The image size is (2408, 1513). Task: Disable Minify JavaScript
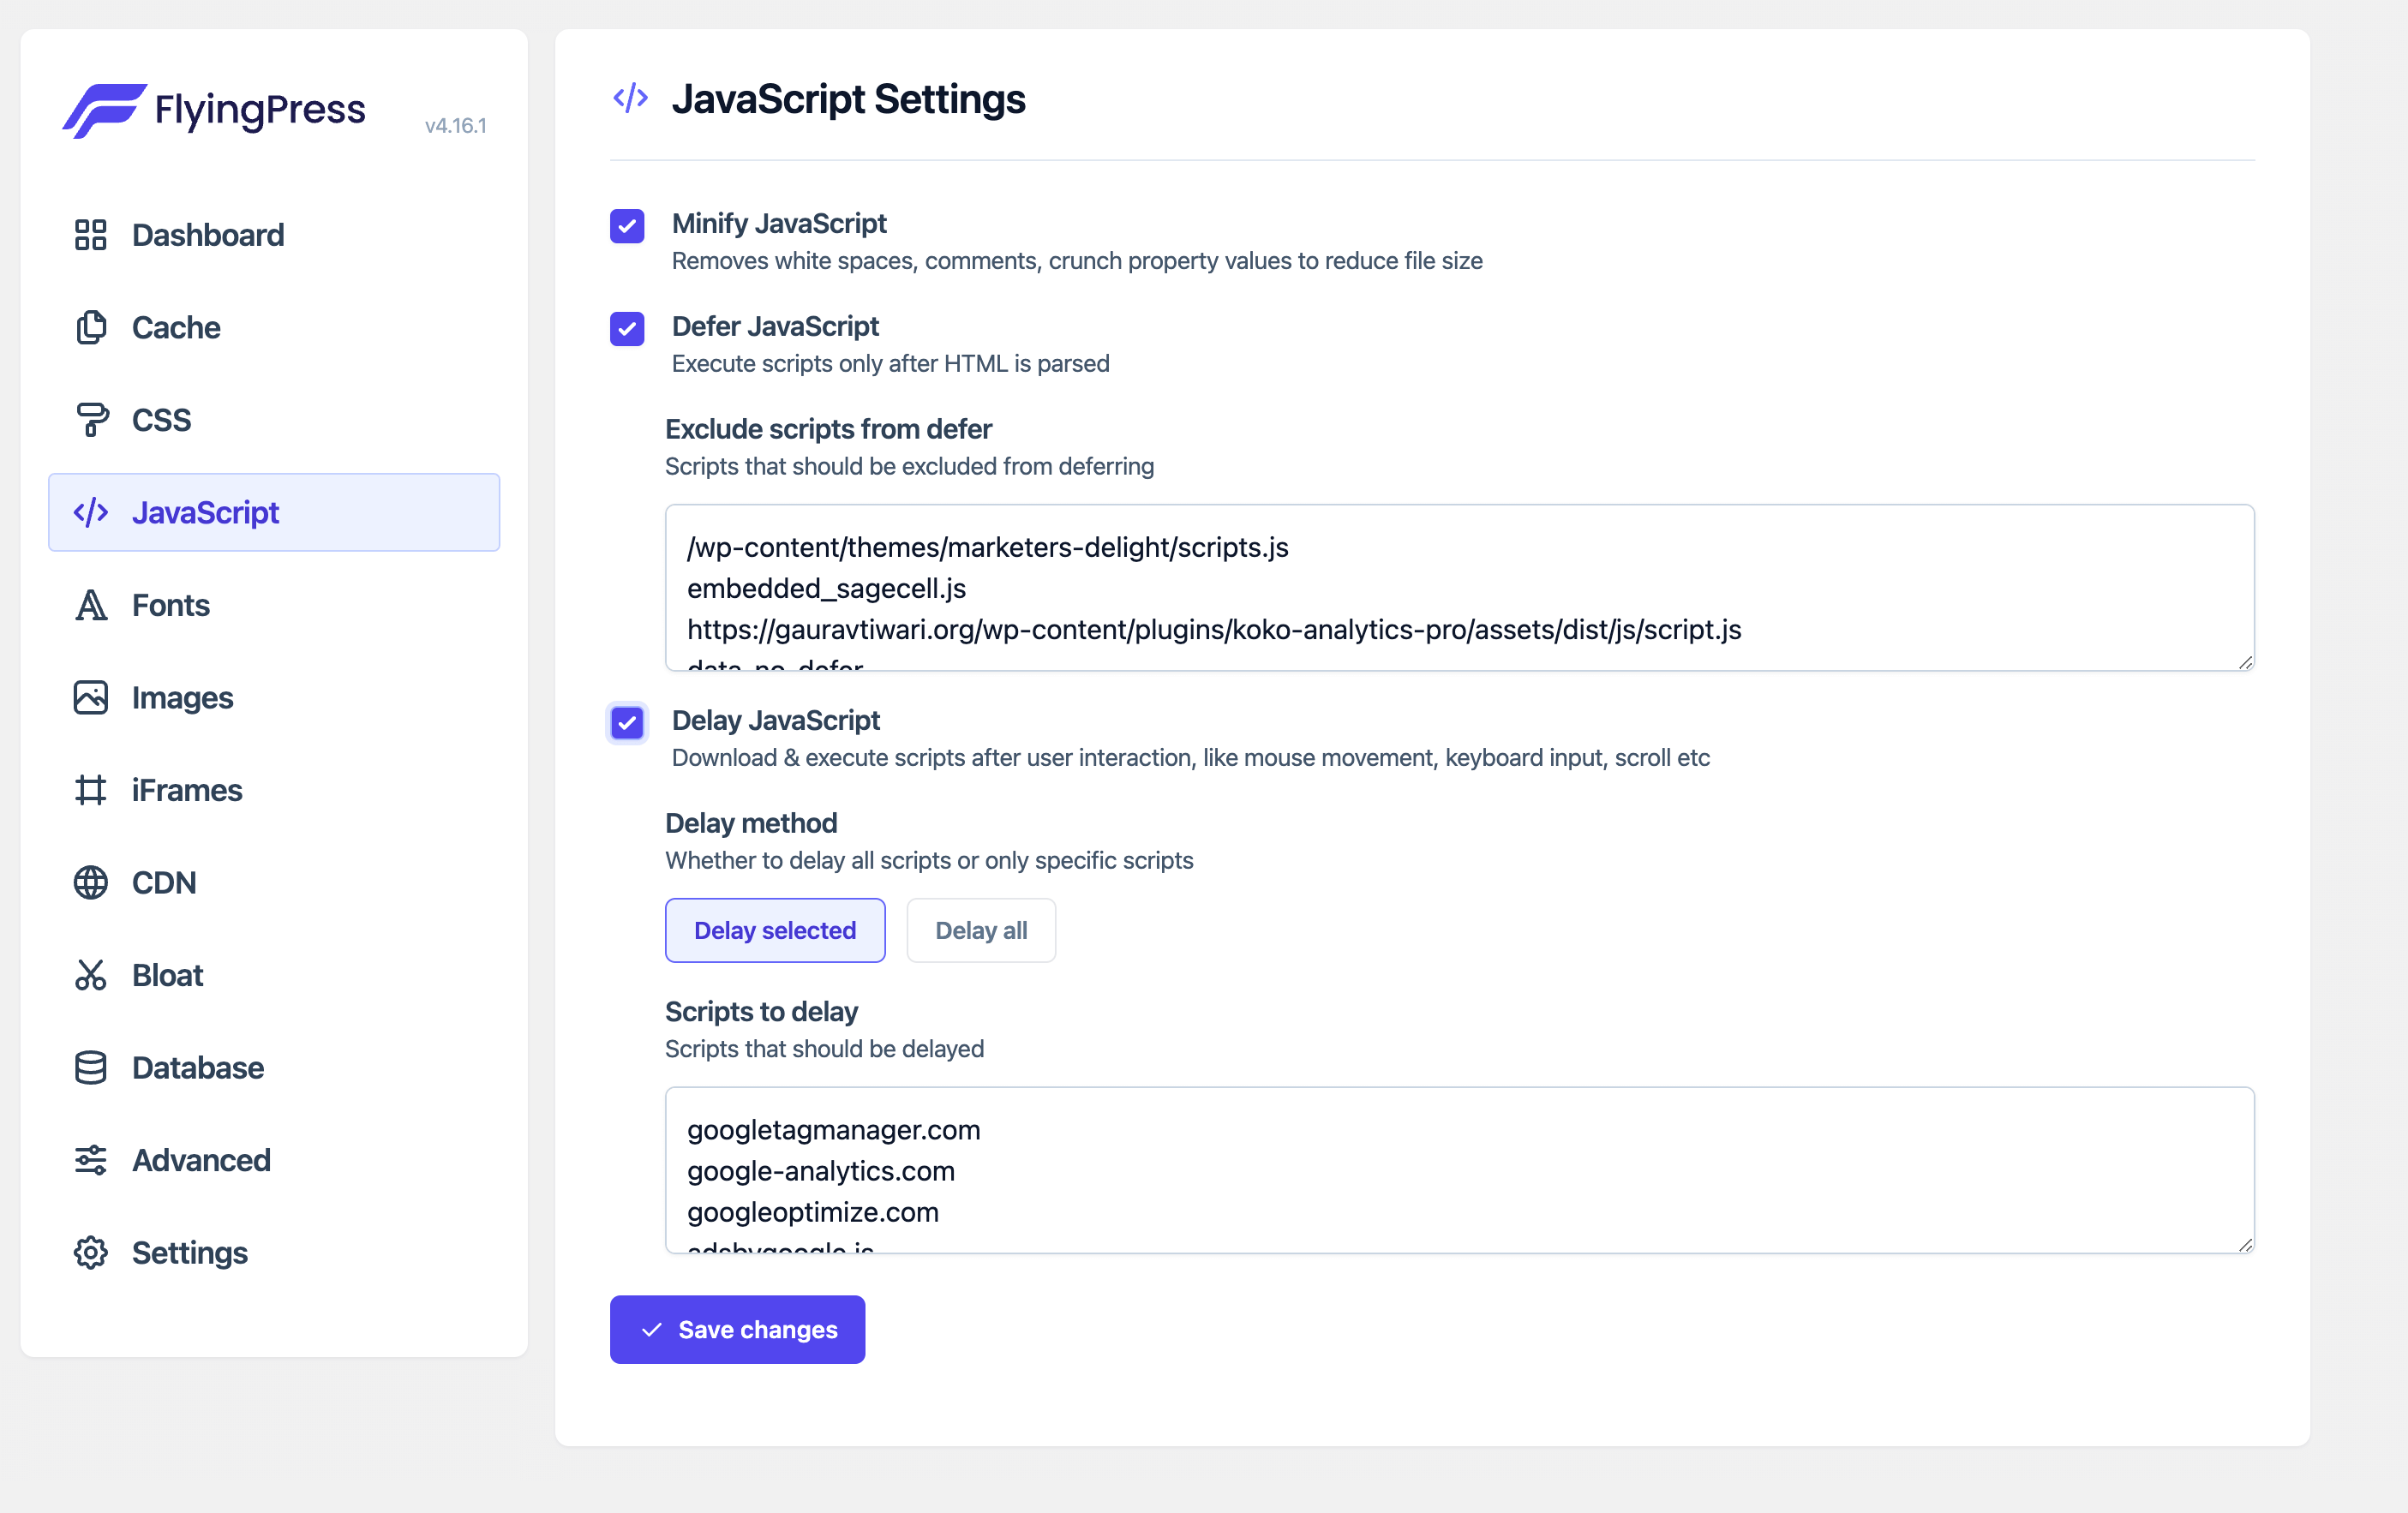[627, 227]
